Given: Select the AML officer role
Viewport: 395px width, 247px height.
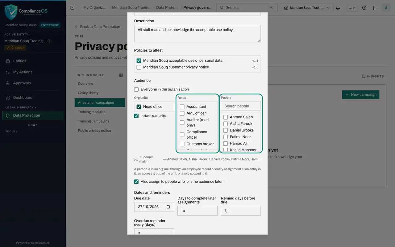Looking at the screenshot, I should coord(182,113).
